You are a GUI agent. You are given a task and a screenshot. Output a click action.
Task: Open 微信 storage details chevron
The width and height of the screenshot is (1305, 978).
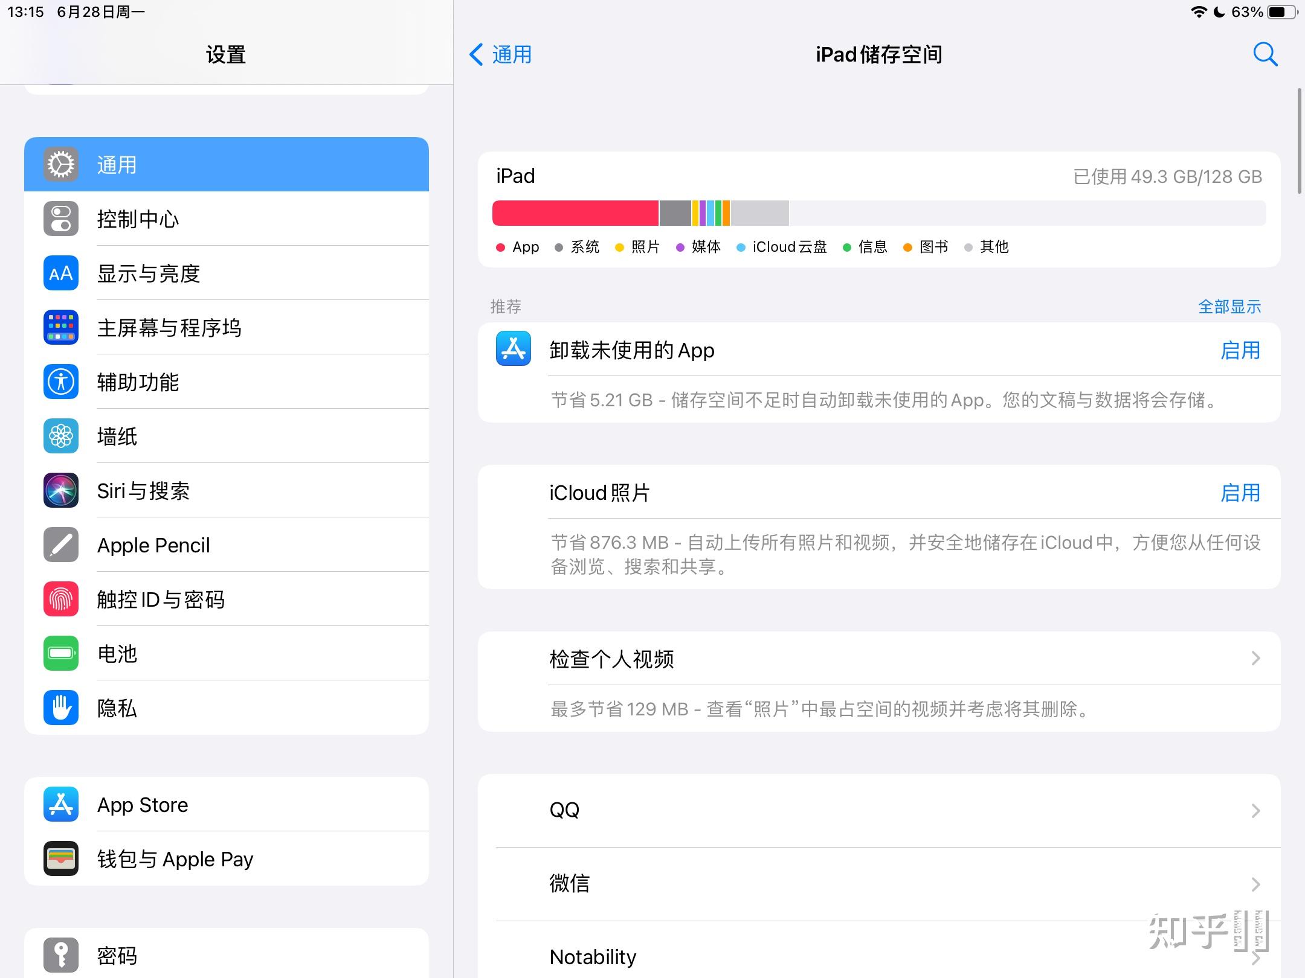[x=1256, y=884]
